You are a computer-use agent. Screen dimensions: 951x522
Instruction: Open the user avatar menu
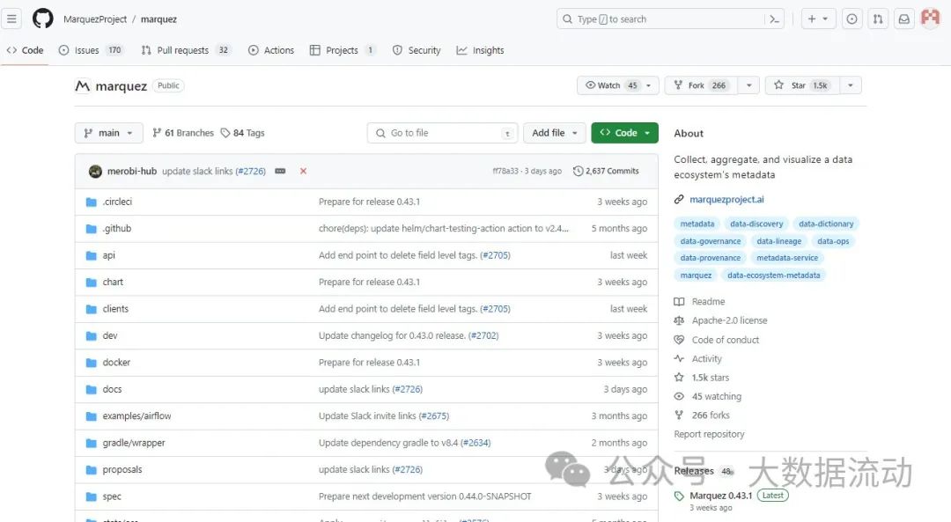(931, 18)
